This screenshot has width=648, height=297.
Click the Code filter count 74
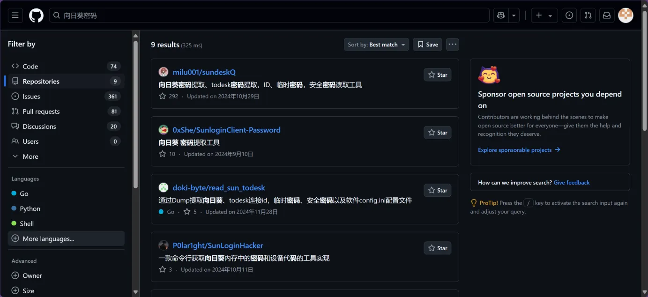click(x=113, y=67)
